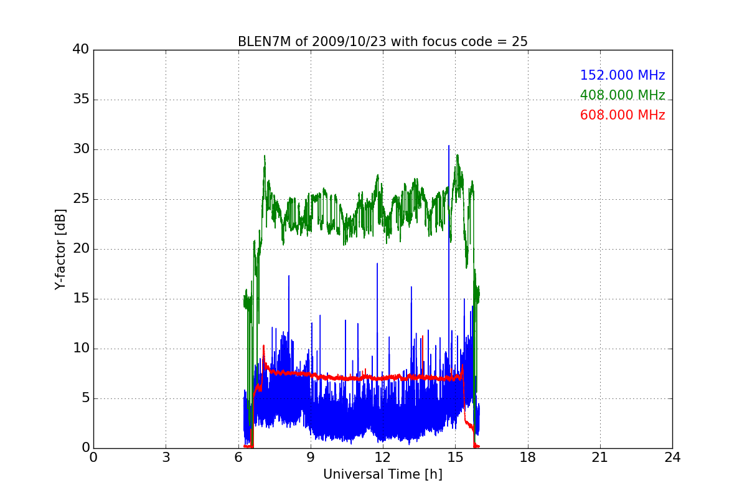The height and width of the screenshot is (498, 747).
Task: Click the x-axis tick label '3'
Action: coord(166,458)
